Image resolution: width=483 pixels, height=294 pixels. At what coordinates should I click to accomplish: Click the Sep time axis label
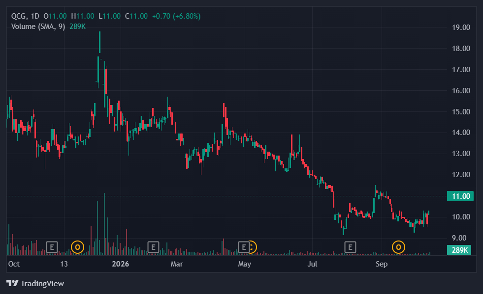pyautogui.click(x=382, y=264)
